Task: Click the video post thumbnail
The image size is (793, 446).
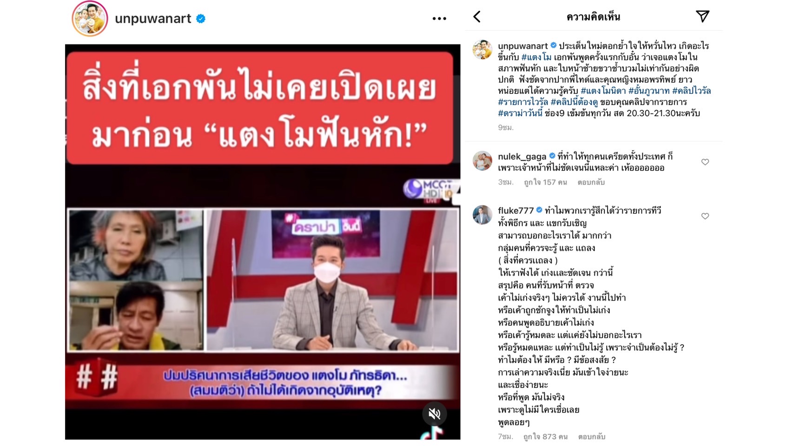Action: (x=263, y=242)
